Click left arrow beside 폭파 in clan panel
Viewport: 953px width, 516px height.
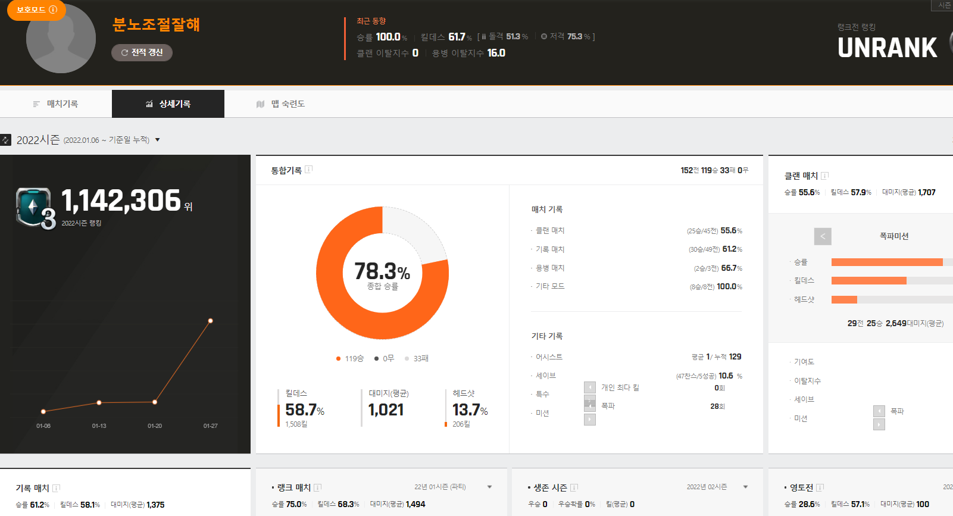point(879,411)
